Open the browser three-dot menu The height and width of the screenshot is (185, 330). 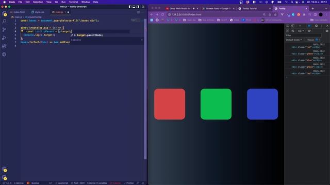(x=326, y=15)
